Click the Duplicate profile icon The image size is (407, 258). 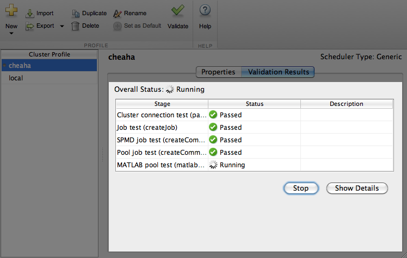[76, 14]
